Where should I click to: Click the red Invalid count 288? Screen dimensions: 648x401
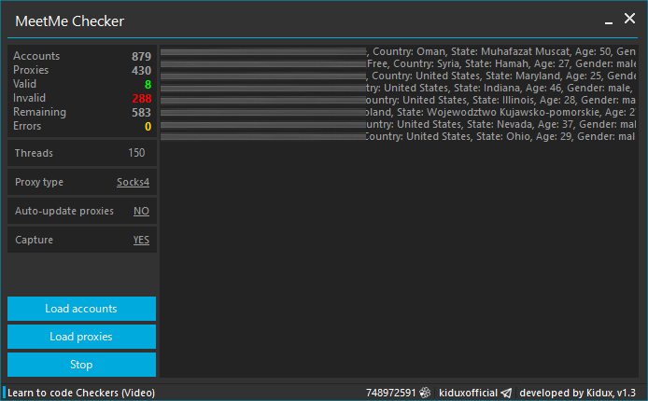click(x=142, y=99)
